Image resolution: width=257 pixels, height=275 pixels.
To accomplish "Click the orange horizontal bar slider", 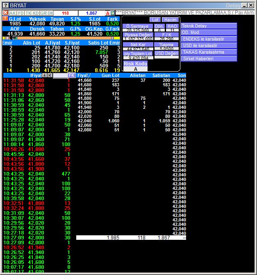I will [61, 38].
